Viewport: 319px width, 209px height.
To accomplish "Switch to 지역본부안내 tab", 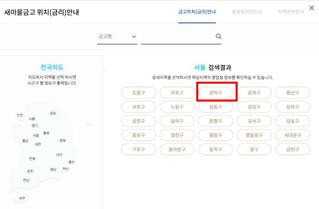I will pyautogui.click(x=291, y=12).
